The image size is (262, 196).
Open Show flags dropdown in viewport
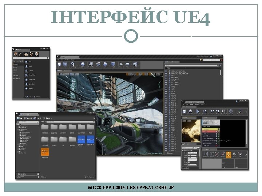point(77,74)
